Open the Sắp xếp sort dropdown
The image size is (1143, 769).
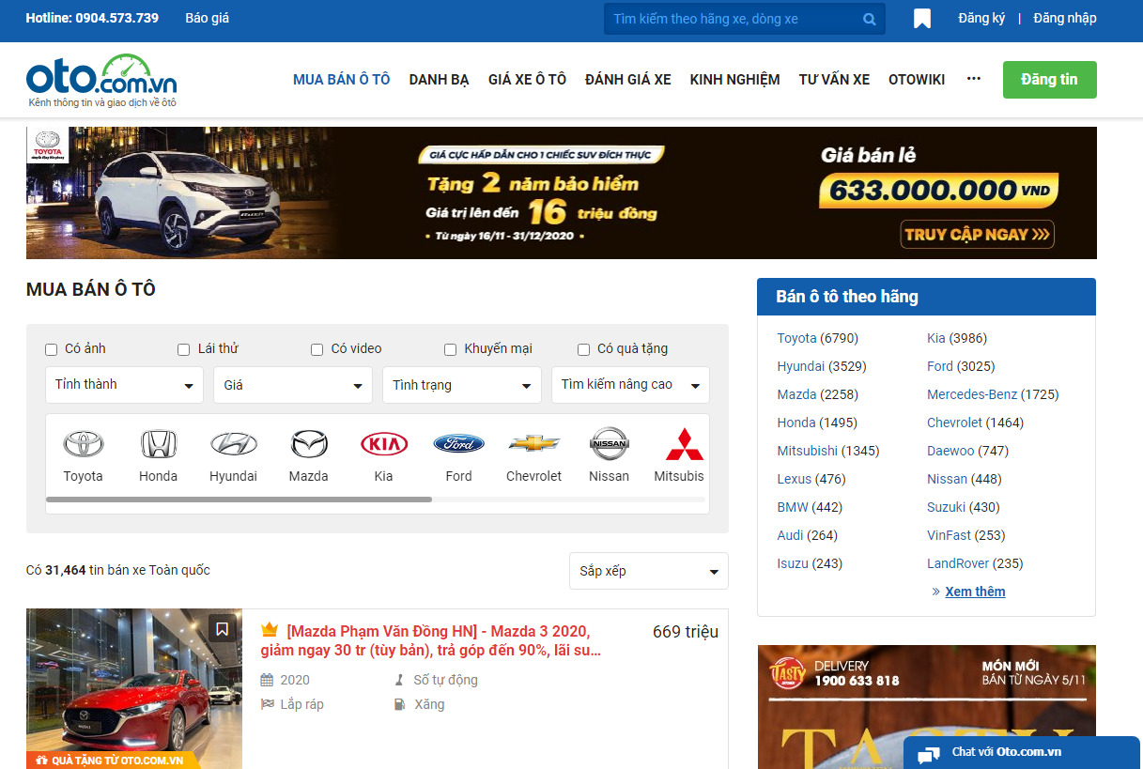[x=649, y=571]
